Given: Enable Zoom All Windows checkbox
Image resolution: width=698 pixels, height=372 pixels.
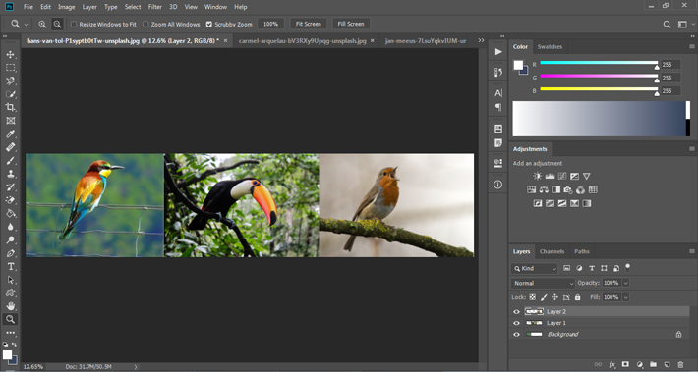Looking at the screenshot, I should pyautogui.click(x=145, y=24).
